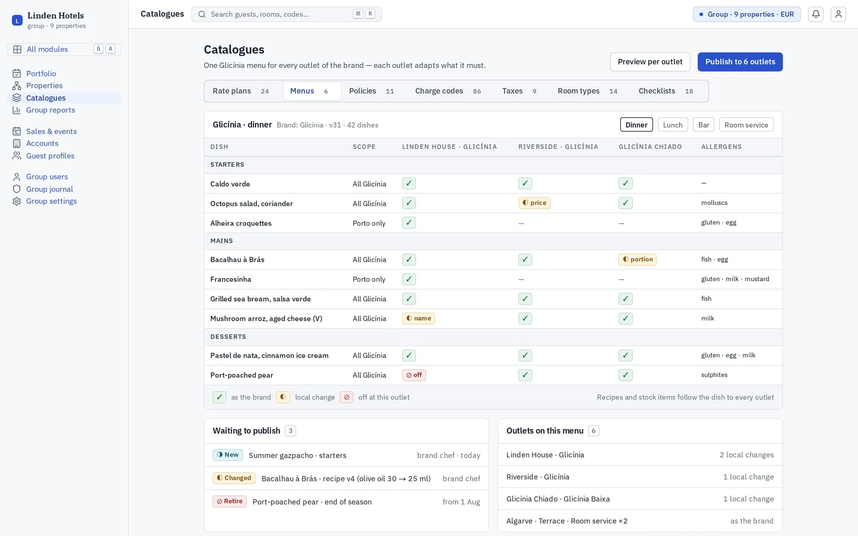Toggle Grilled sea bream check for Riverside

pos(525,299)
